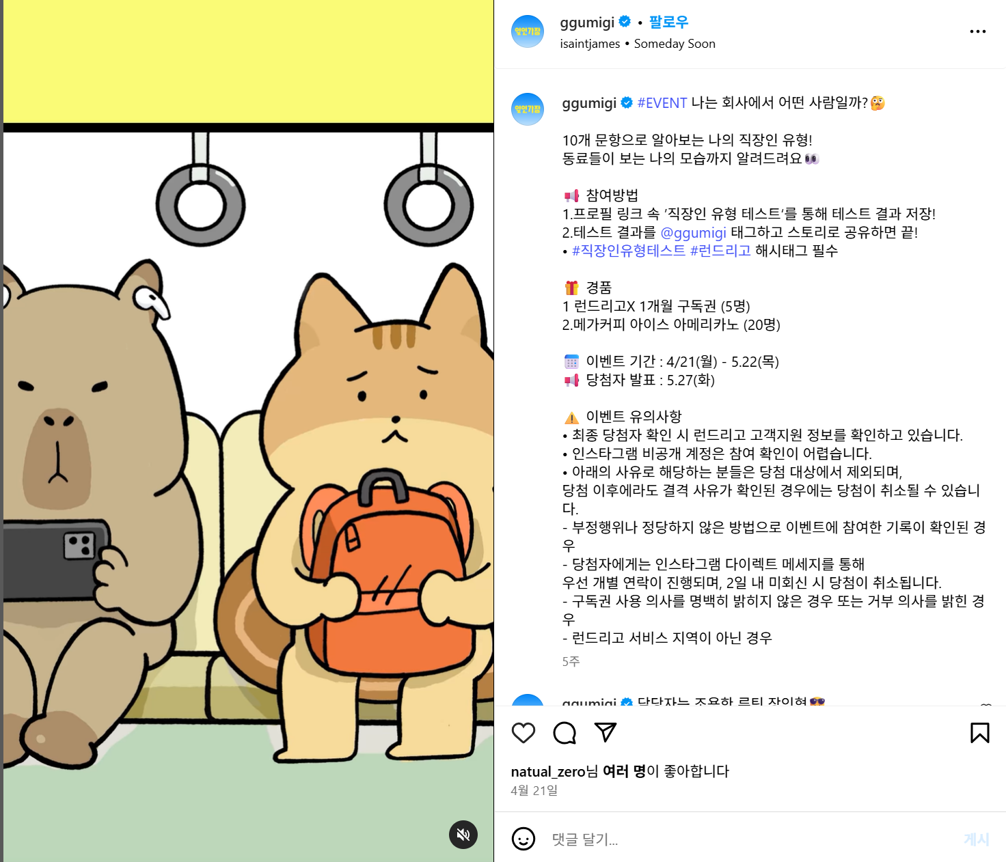
Task: Open comments with the speech bubble icon
Action: tap(565, 733)
